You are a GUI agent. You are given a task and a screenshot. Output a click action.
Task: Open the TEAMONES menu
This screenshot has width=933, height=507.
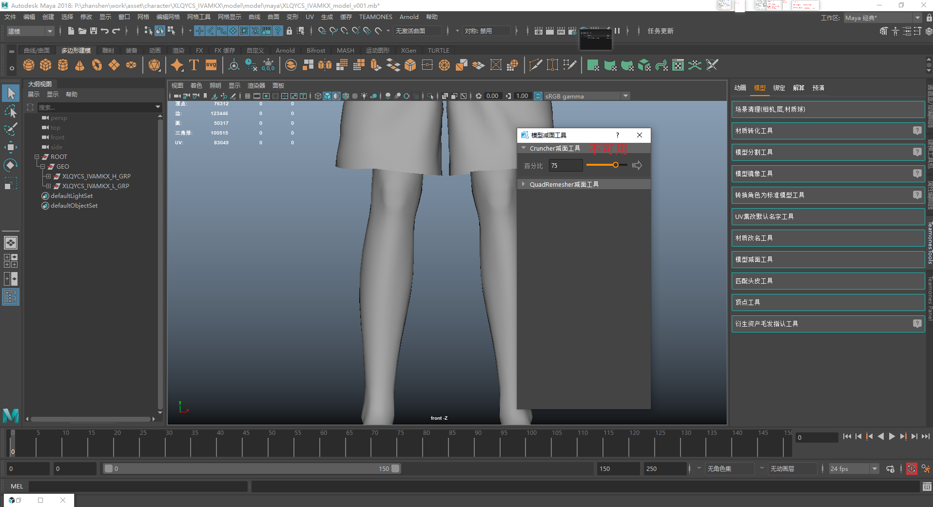(x=375, y=17)
